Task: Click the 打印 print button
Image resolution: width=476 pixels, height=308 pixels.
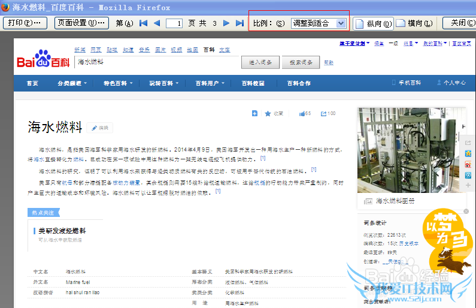Action: click(25, 23)
